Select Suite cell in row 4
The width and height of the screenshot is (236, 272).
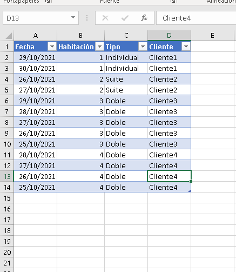coord(126,79)
